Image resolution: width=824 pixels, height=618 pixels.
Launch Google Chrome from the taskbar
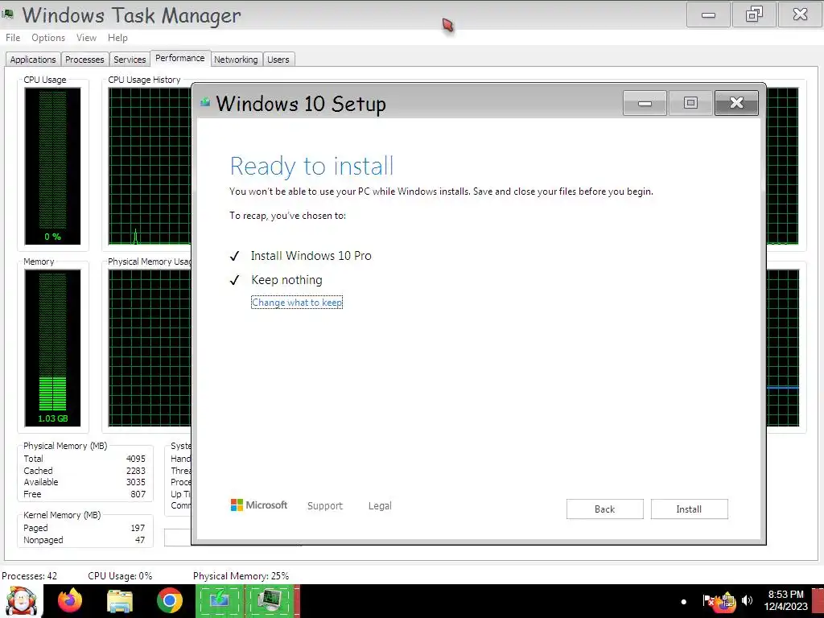coord(169,600)
